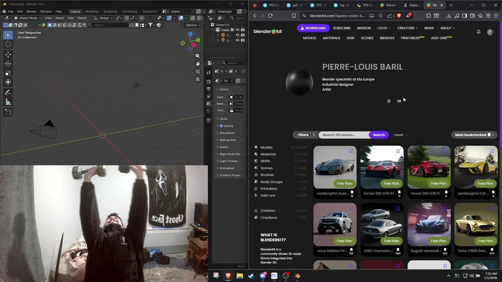Reload the browser page
The width and height of the screenshot is (502, 282).
point(270,16)
